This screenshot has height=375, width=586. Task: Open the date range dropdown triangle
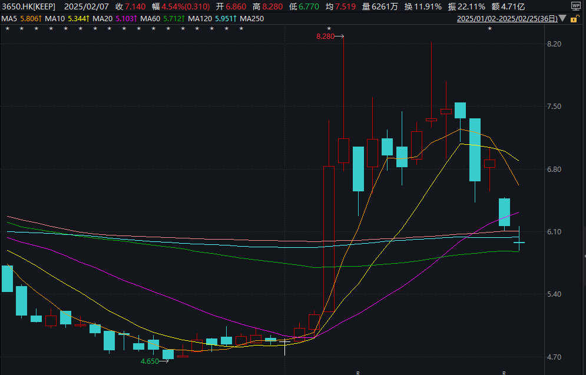(x=563, y=19)
